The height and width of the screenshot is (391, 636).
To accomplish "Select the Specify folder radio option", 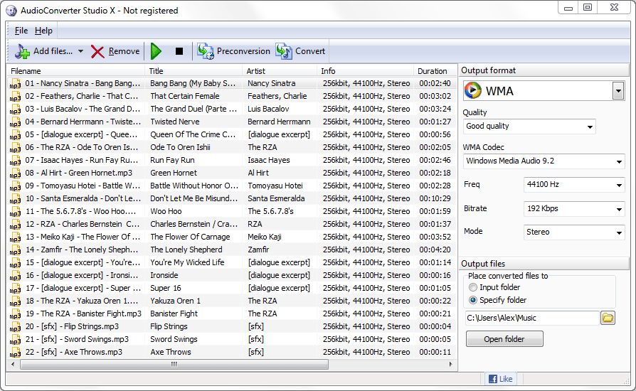I will pos(473,301).
